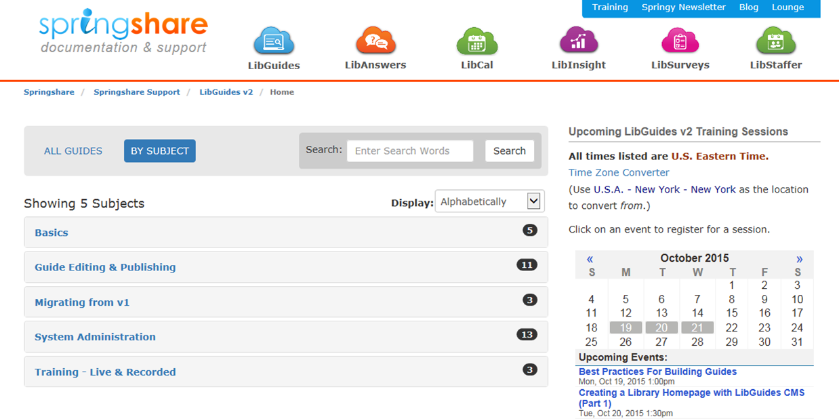
Task: Click the Basics count badge 5
Action: [530, 231]
